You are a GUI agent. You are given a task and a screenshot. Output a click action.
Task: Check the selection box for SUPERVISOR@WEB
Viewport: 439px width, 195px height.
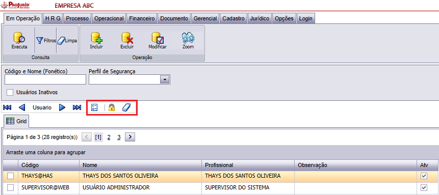(10, 187)
